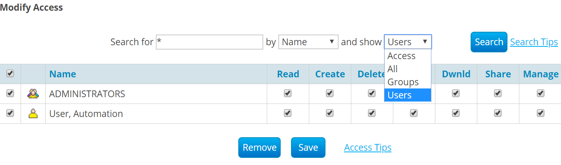Uncheck the ADMINISTRATORS row selection checkbox

click(10, 93)
